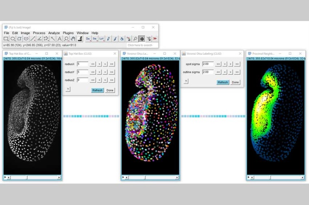309x205 pixels.
Task: Increase radiusX by one step
Action: (x=105, y=64)
